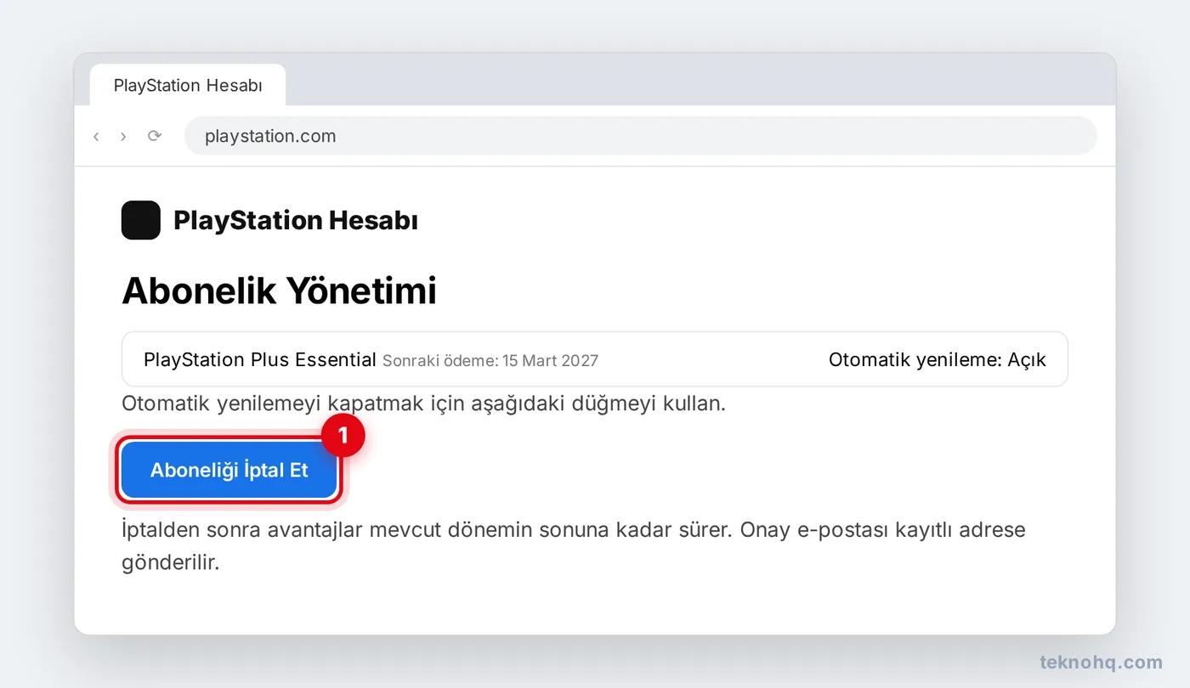This screenshot has height=688, width=1190.
Task: Click the black PlayStation Hesabı logo square
Action: [141, 220]
